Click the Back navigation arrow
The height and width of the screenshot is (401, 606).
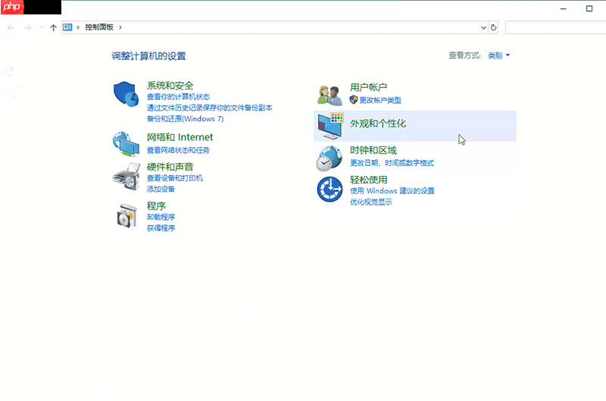[11, 27]
